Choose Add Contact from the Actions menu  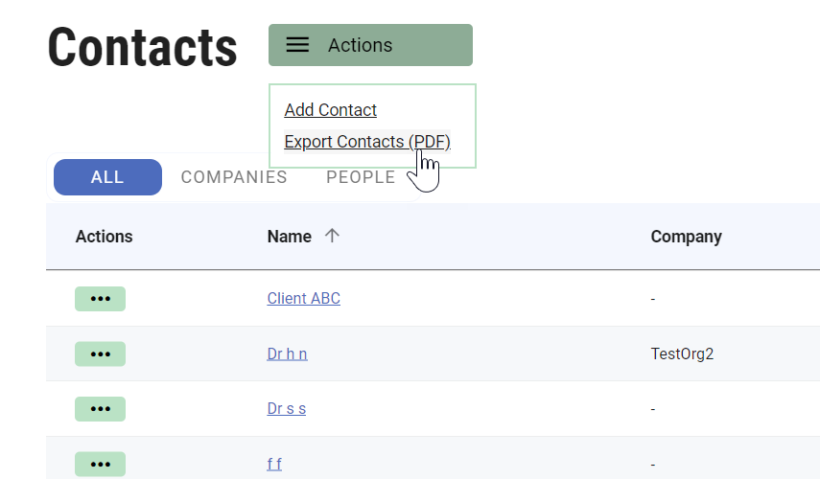point(331,110)
